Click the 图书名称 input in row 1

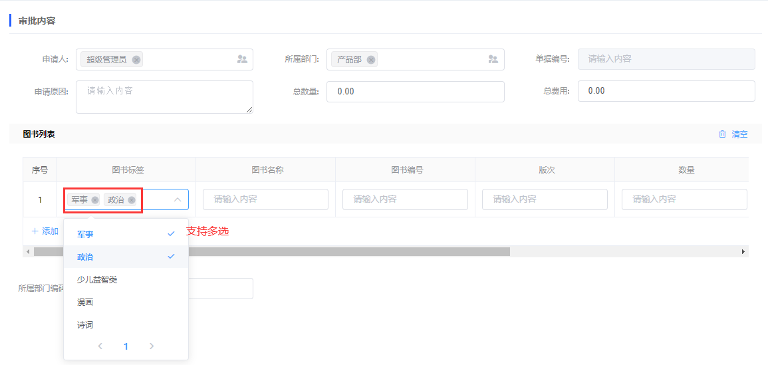coord(265,199)
